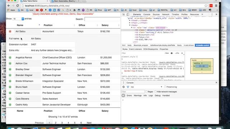230x129 pixels.
Task: Expand details for Bradley Greer
Action: coord(10,69)
